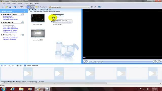Viewport: 162px width, 91px height.
Task: Select the chrome1 002 clip thumbnail
Action: point(57,18)
